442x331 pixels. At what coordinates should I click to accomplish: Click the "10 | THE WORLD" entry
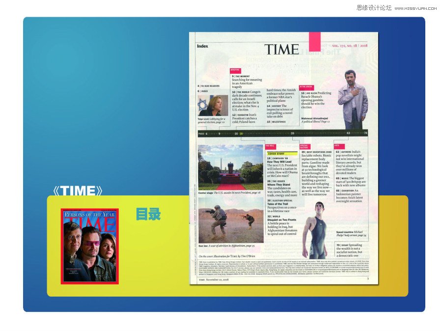tap(241, 92)
